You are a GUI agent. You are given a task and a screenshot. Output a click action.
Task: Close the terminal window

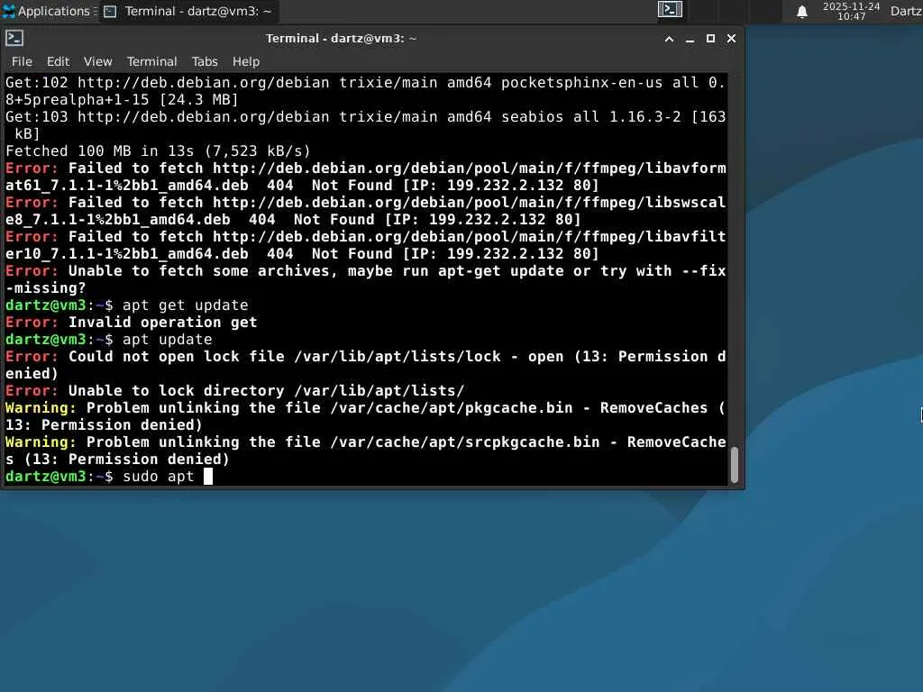[x=731, y=38]
